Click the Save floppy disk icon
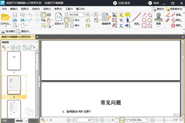The height and width of the screenshot is (123, 185). click(x=15, y=15)
